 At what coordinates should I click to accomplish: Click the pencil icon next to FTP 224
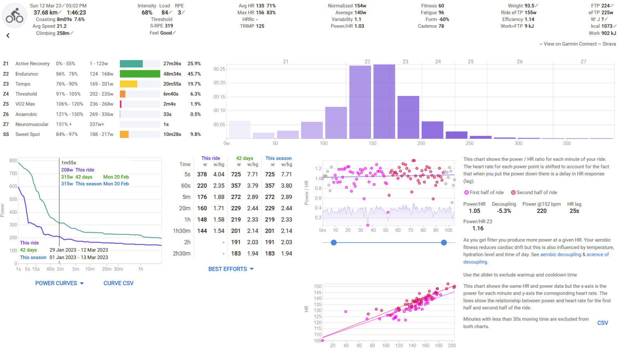click(613, 6)
